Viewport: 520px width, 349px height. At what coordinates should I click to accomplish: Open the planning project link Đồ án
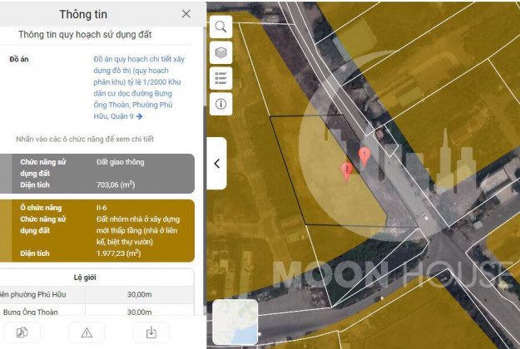click(139, 88)
